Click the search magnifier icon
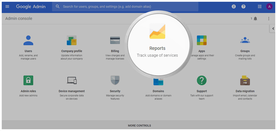The image size is (277, 131). point(58,7)
